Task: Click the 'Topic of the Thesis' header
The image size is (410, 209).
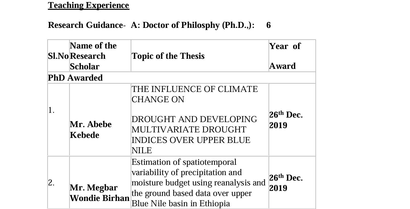Action: (x=168, y=56)
